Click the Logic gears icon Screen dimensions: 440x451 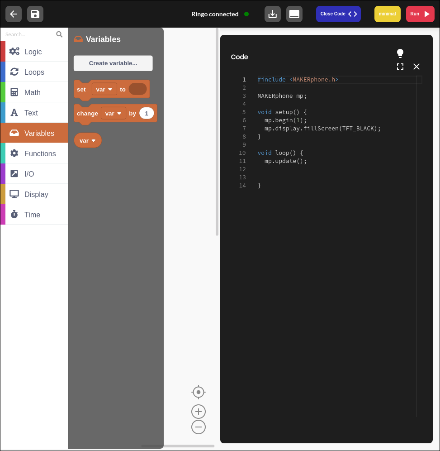point(14,52)
